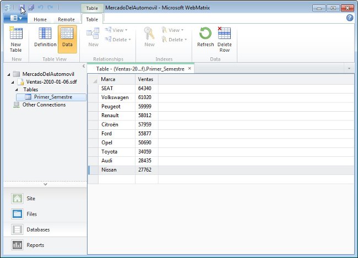Click New index key icon in Indexes group
The width and height of the screenshot is (358, 258).
click(x=149, y=37)
